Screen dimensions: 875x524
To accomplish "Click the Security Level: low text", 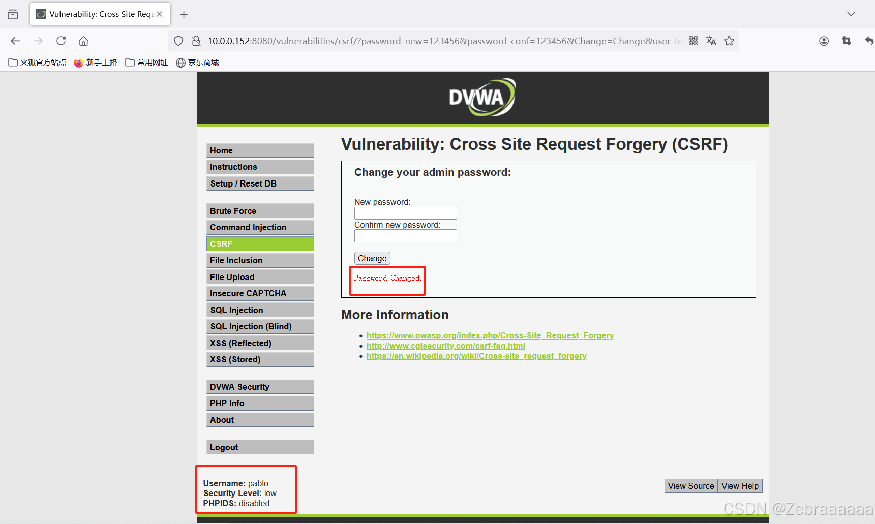I will coord(240,493).
